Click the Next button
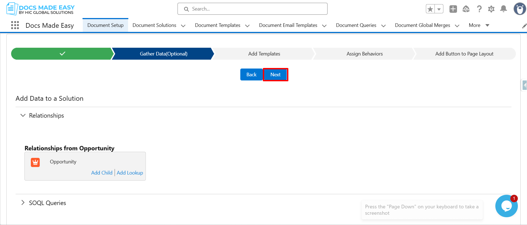 pyautogui.click(x=275, y=75)
